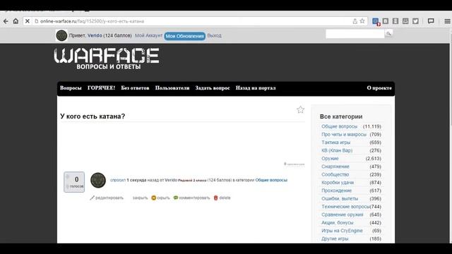Open the blue extension icon with red badge
This screenshot has width=452, height=254.
(376, 21)
